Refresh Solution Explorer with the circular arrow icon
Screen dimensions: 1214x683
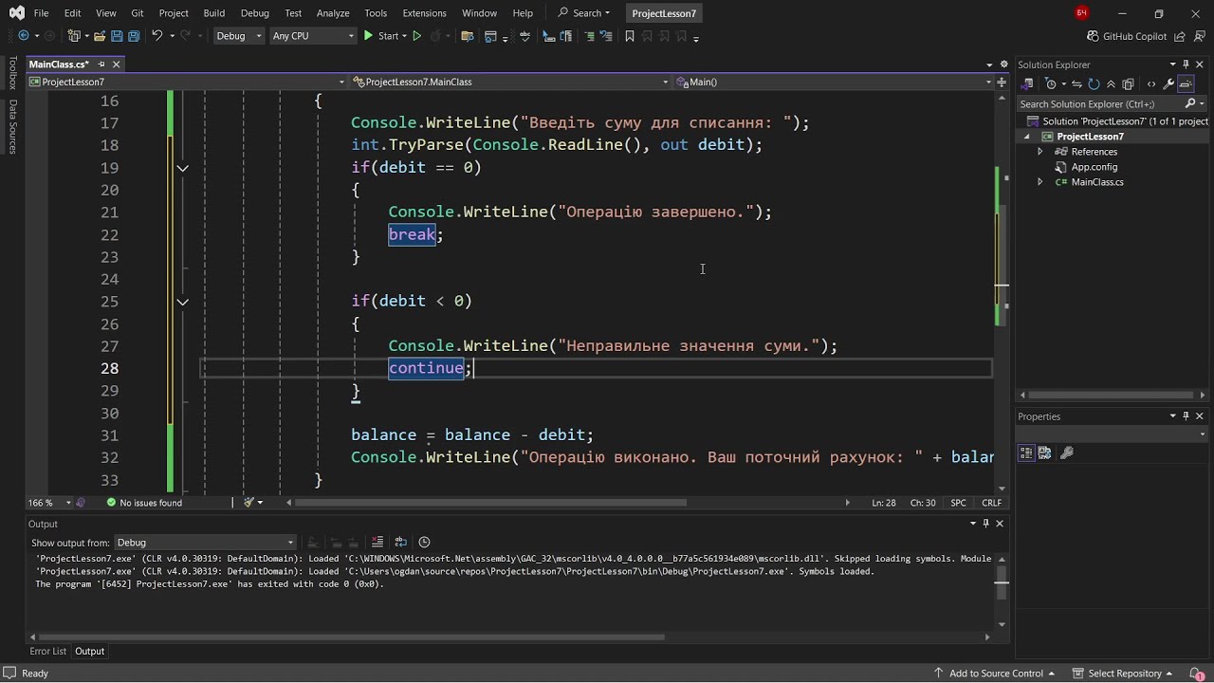tap(1094, 83)
